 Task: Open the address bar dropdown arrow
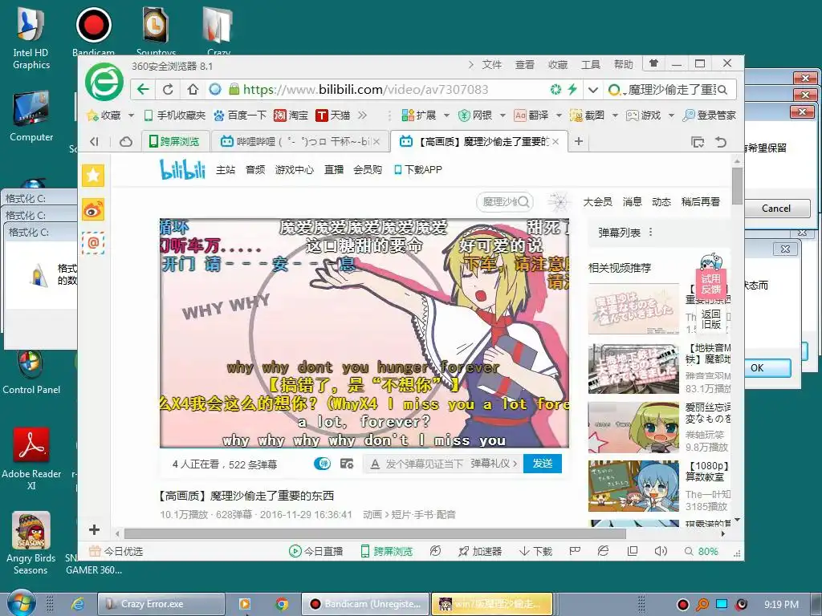click(x=593, y=90)
